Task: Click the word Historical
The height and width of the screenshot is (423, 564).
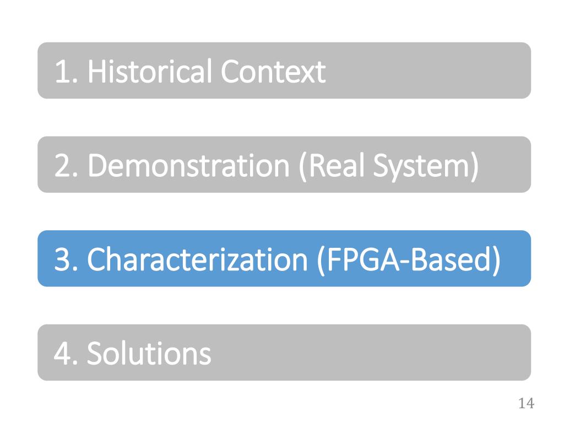Action: (x=151, y=71)
